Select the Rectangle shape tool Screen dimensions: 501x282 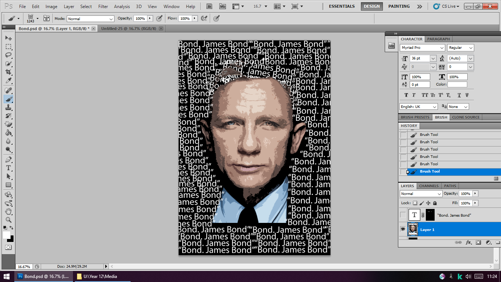point(8,185)
